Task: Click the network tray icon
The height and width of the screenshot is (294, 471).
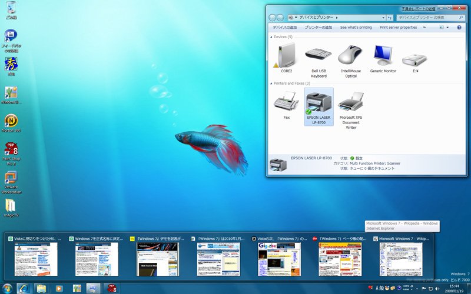Action: coord(430,289)
